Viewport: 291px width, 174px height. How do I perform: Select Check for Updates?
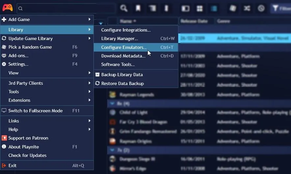(47, 155)
